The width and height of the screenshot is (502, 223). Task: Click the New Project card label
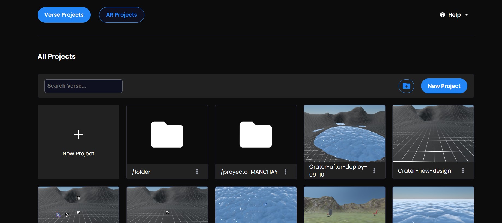point(79,154)
